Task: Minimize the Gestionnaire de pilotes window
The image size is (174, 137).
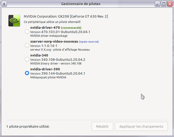Action: (158, 4)
